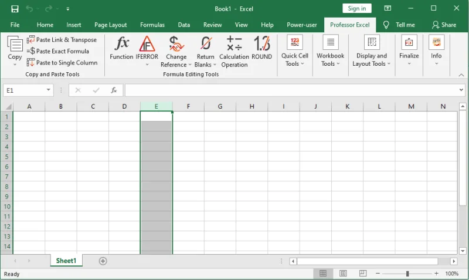Open Workbook Tools menu
469x280 pixels.
tap(330, 50)
